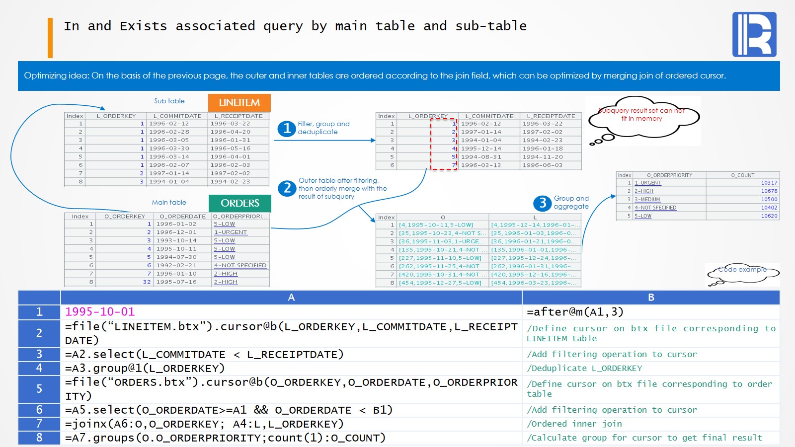This screenshot has height=447, width=795.
Task: Click the L_COMMITDATE header in LINEITEM table
Action: (177, 116)
